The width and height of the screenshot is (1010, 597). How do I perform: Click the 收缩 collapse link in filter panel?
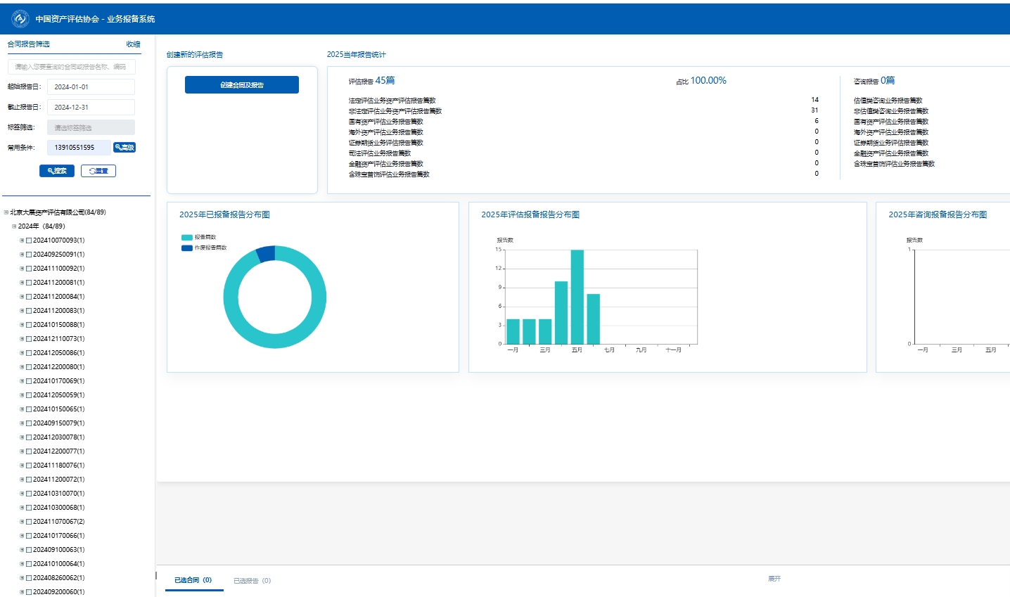[133, 44]
